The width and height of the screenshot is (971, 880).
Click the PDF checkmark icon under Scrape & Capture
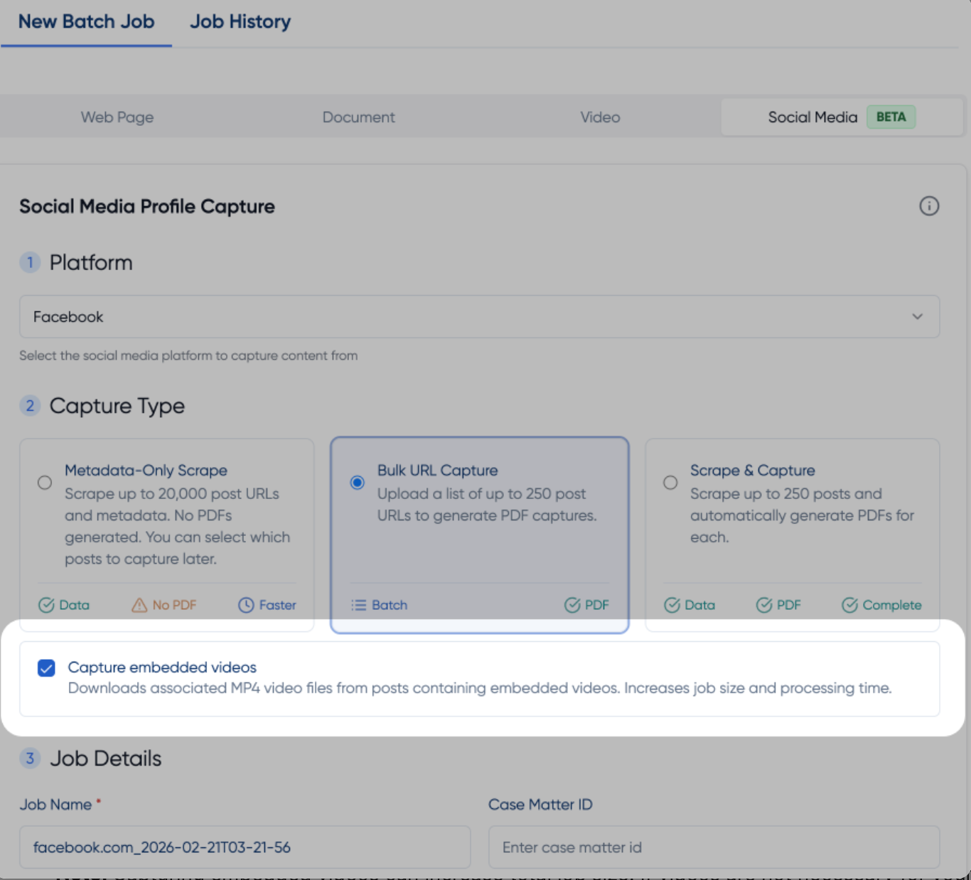point(764,605)
